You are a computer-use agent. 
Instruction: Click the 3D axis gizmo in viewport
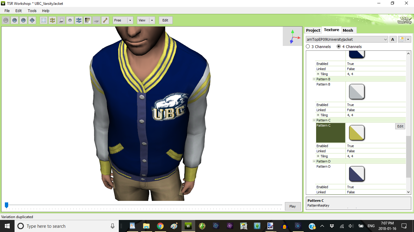pos(292,36)
